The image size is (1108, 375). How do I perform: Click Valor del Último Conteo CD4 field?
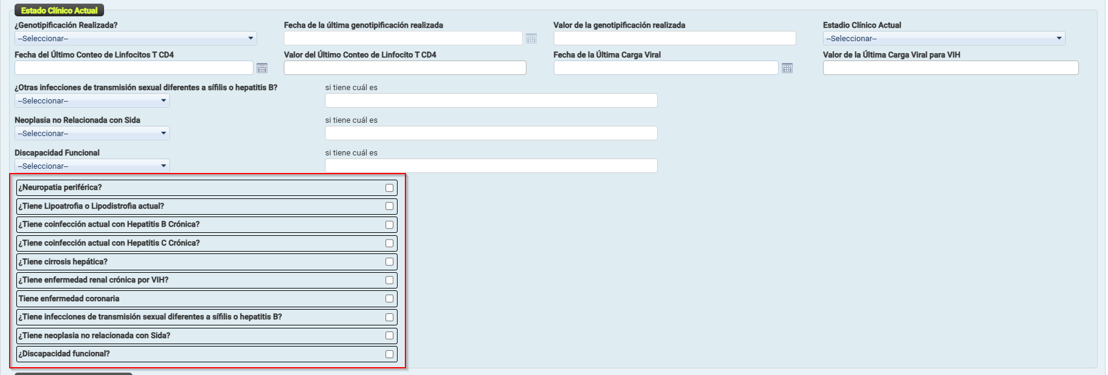pos(405,68)
